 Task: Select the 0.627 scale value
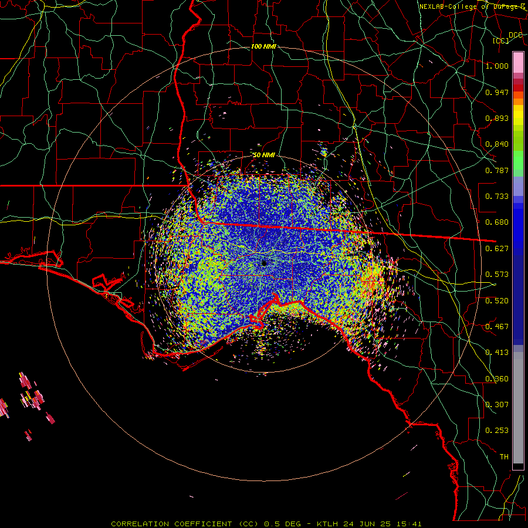pyautogui.click(x=497, y=249)
